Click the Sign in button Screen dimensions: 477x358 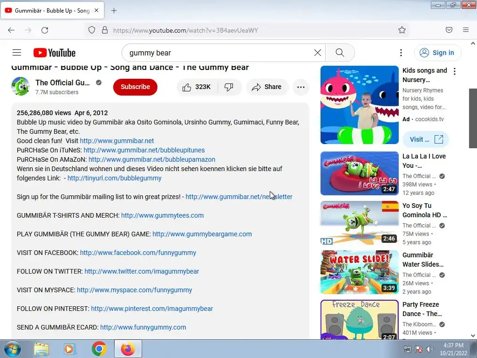[x=437, y=53]
